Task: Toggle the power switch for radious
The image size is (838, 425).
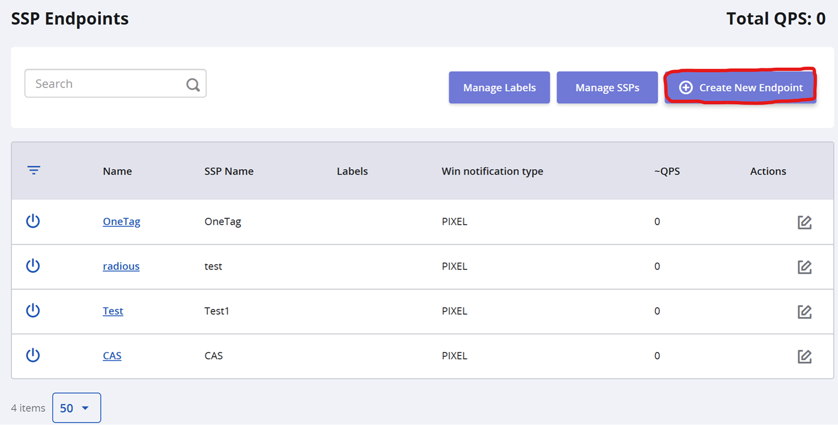Action: (x=32, y=266)
